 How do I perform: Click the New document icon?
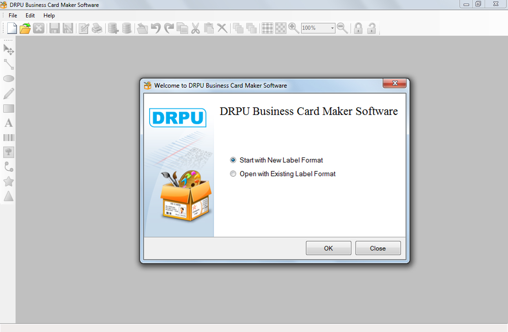[x=12, y=28]
